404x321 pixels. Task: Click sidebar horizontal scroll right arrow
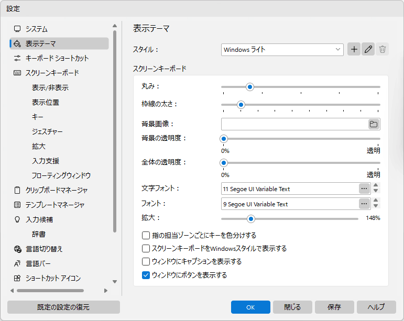click(x=106, y=291)
